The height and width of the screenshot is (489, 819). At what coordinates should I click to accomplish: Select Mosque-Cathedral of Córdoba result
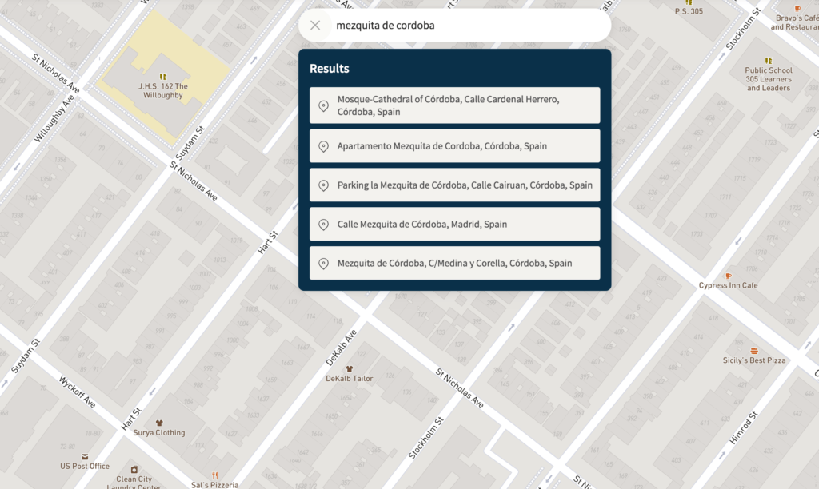pos(454,105)
